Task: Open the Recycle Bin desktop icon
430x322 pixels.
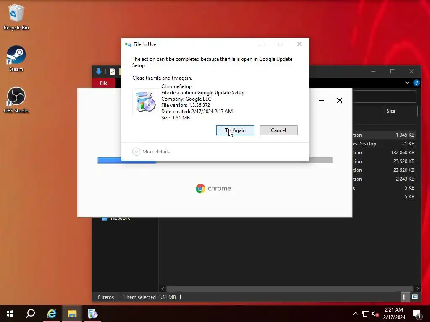Action: tap(16, 17)
